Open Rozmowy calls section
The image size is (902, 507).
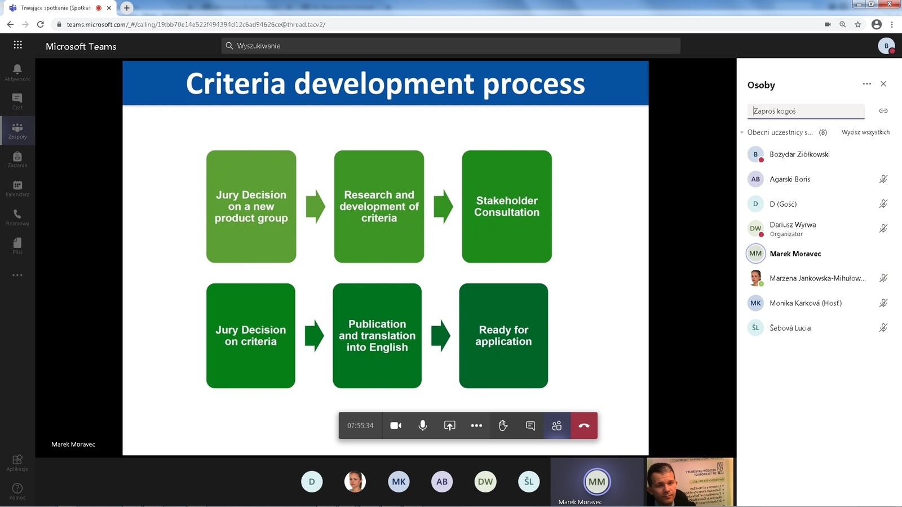click(x=17, y=217)
